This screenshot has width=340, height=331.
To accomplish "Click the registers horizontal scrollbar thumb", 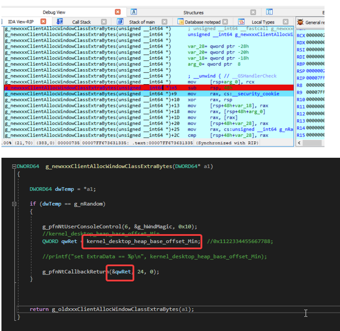I will (312, 143).
